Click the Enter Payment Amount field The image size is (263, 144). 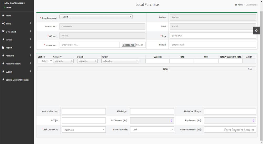(x=230, y=130)
